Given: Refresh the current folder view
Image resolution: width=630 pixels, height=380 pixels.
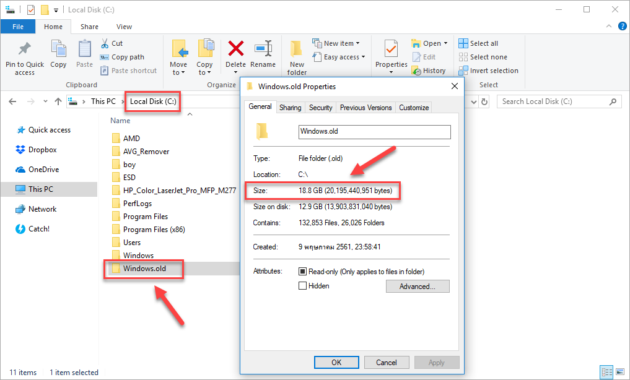Looking at the screenshot, I should [x=484, y=102].
